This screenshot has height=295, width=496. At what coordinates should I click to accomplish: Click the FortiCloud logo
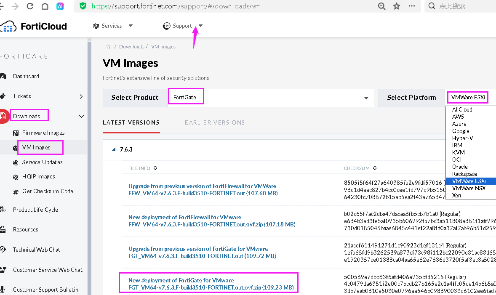[x=34, y=26]
